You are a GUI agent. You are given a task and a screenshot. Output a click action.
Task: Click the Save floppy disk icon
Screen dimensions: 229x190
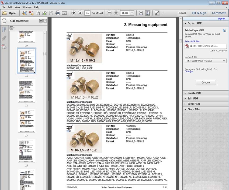coord(51,13)
